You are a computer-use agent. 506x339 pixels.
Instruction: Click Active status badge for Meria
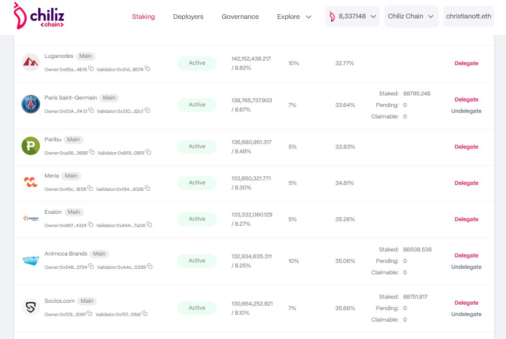[197, 183]
